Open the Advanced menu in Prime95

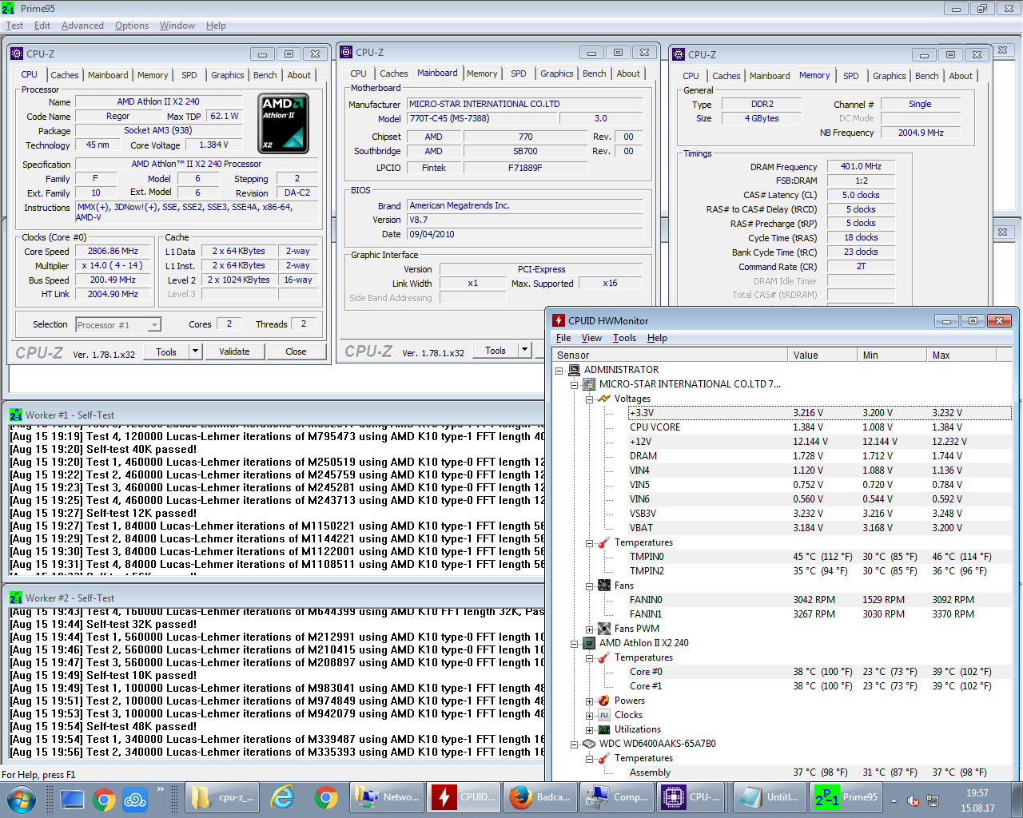pos(82,26)
